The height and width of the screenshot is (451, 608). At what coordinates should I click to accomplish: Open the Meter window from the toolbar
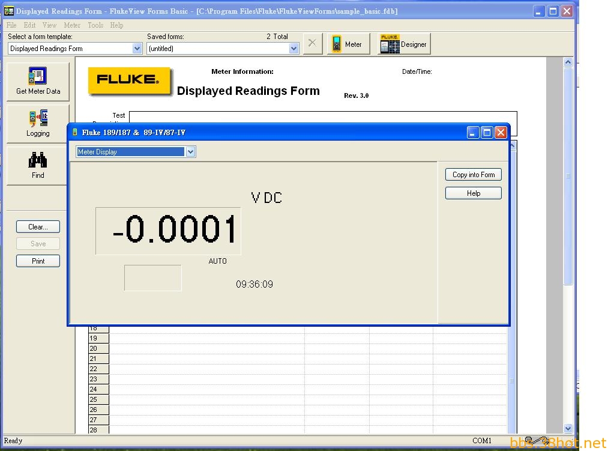(348, 44)
